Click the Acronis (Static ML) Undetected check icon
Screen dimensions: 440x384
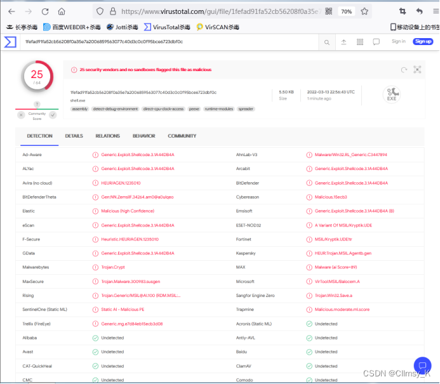pos(309,324)
